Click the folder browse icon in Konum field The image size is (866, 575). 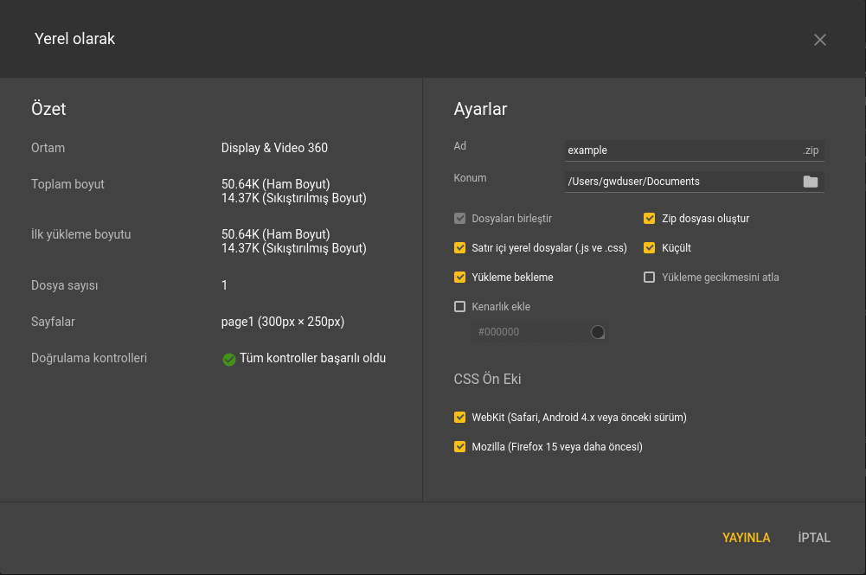[x=810, y=182]
